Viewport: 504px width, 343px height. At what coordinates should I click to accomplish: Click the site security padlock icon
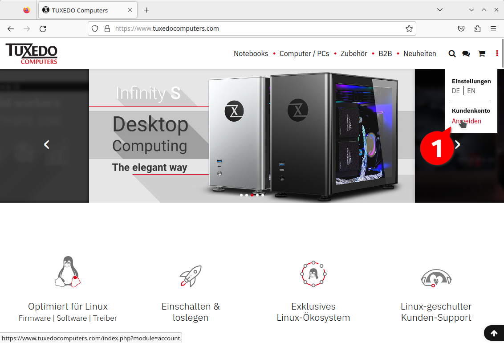pyautogui.click(x=107, y=29)
